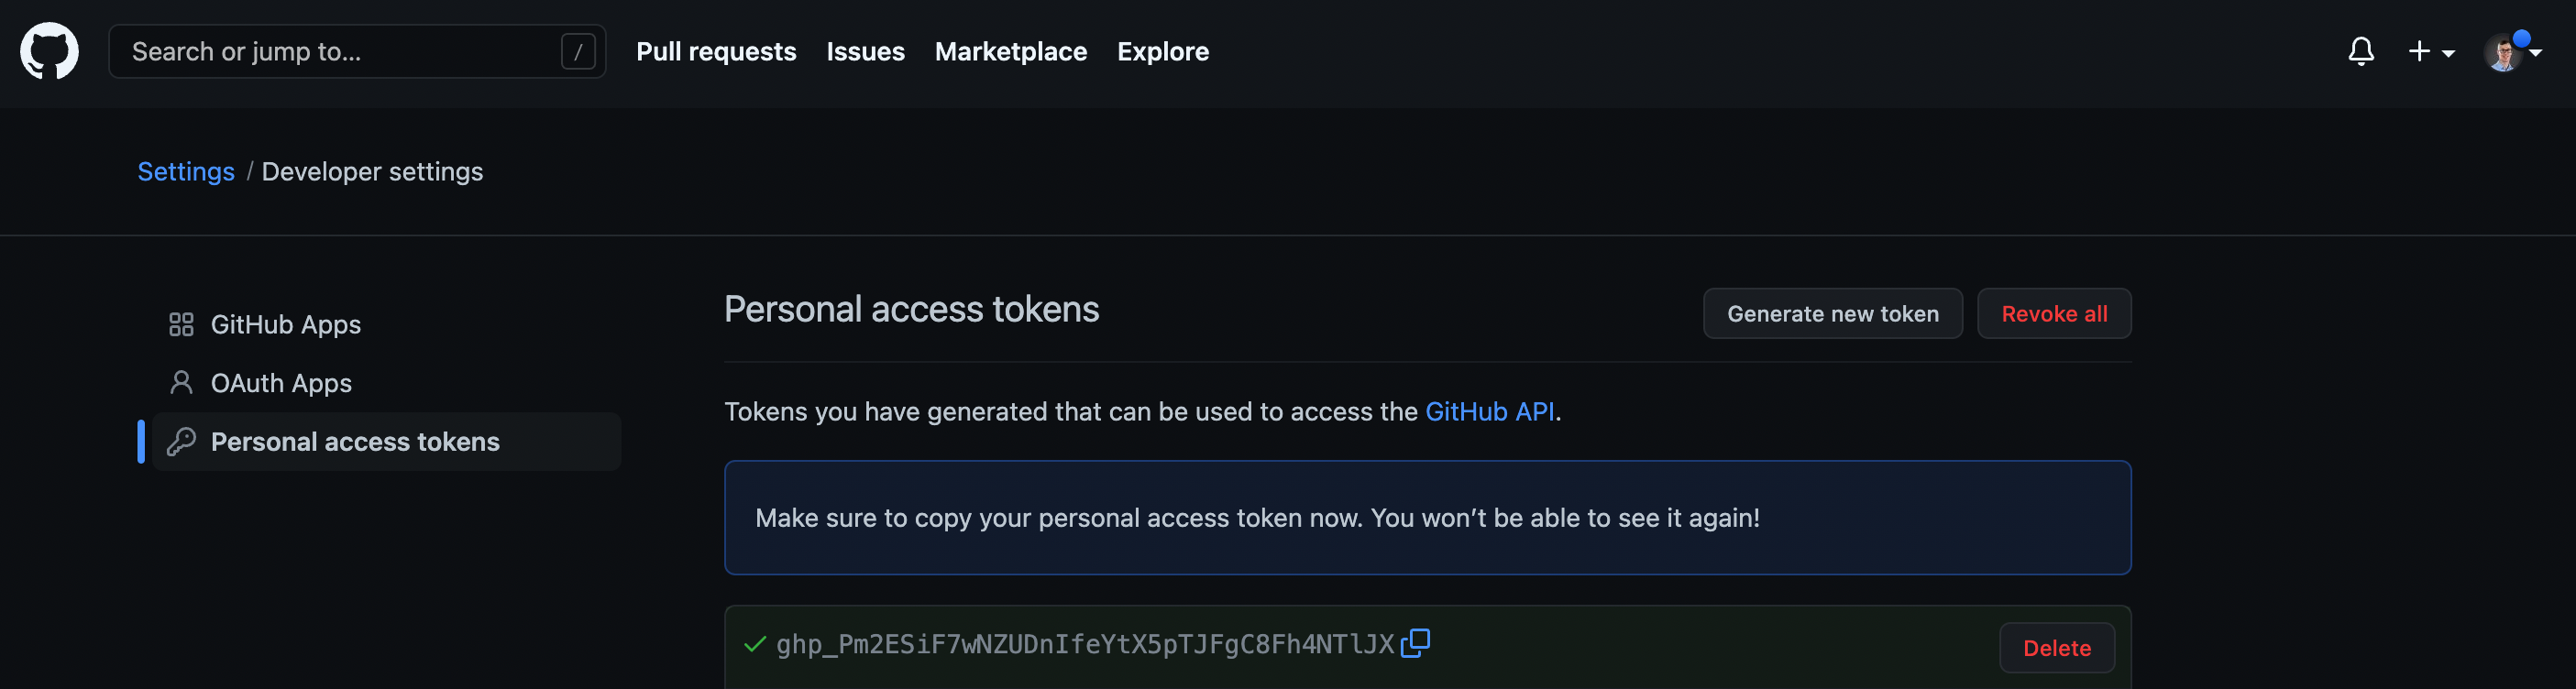The height and width of the screenshot is (689, 2576).
Task: Follow the GitHub API link
Action: click(1489, 411)
